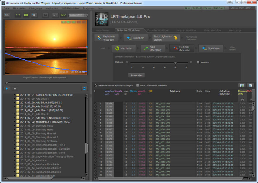
Task: Click the folder icon of 2014_07_21_Arta Meer 1
Action: [18, 110]
